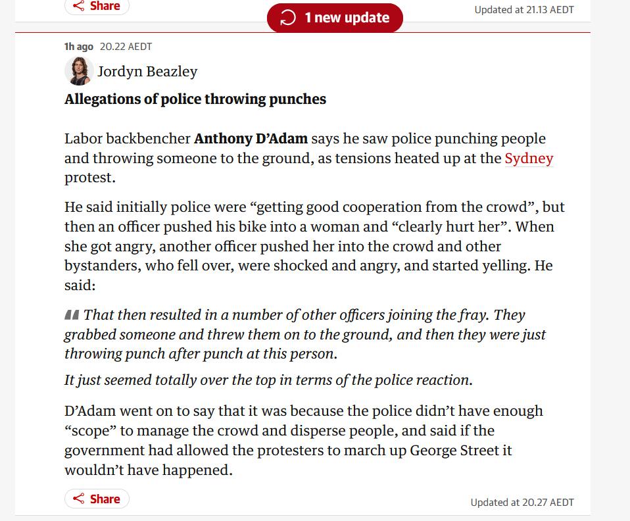Open Jordyn Beazley's profile photo
This screenshot has height=521, width=630.
pyautogui.click(x=78, y=71)
